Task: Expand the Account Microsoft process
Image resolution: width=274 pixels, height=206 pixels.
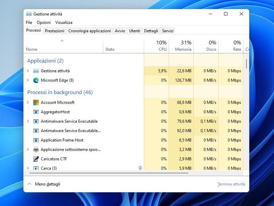Action: [x=28, y=102]
